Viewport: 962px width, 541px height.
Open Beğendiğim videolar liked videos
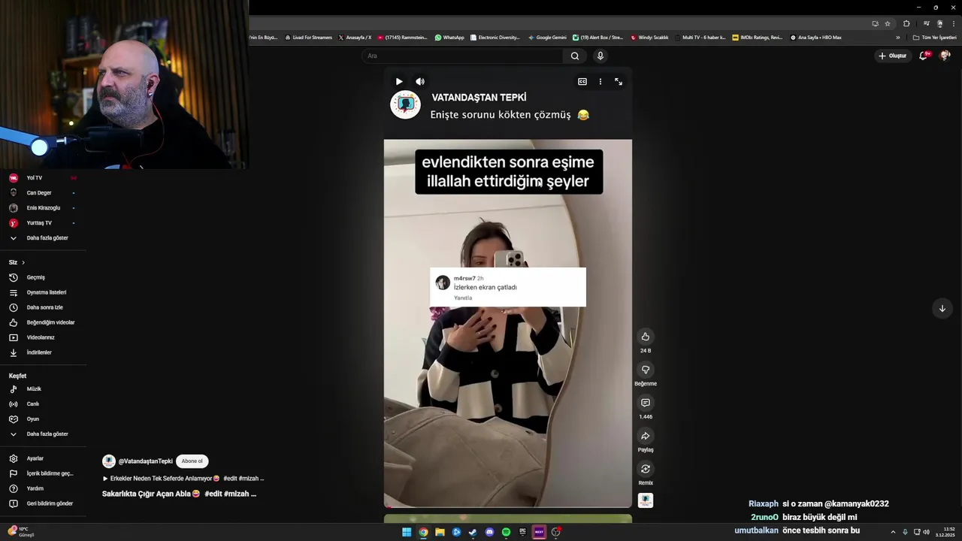pyautogui.click(x=44, y=322)
